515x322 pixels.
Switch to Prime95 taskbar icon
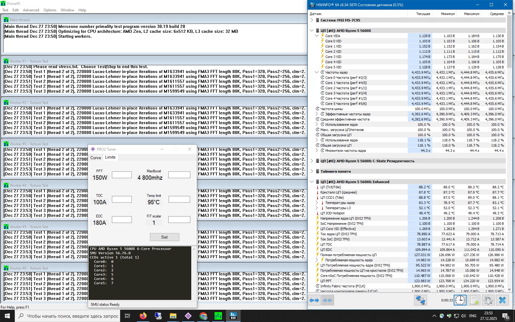218,316
